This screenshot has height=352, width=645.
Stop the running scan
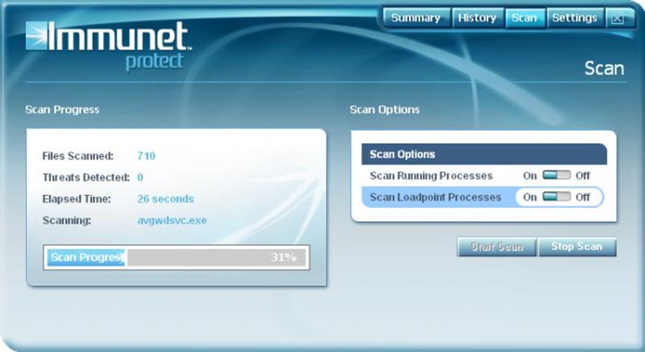[577, 247]
